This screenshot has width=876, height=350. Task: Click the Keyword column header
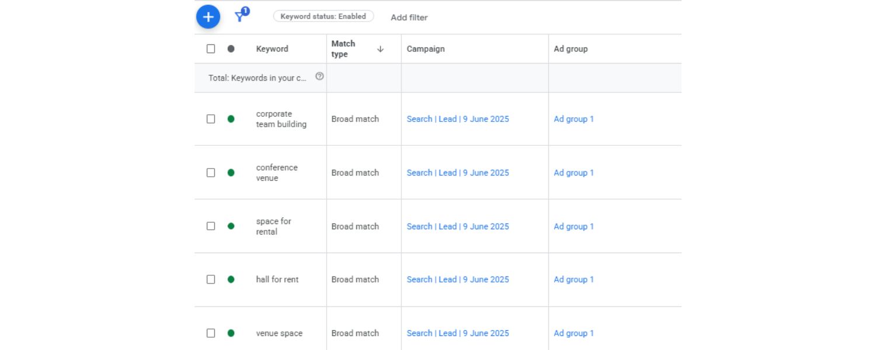272,49
